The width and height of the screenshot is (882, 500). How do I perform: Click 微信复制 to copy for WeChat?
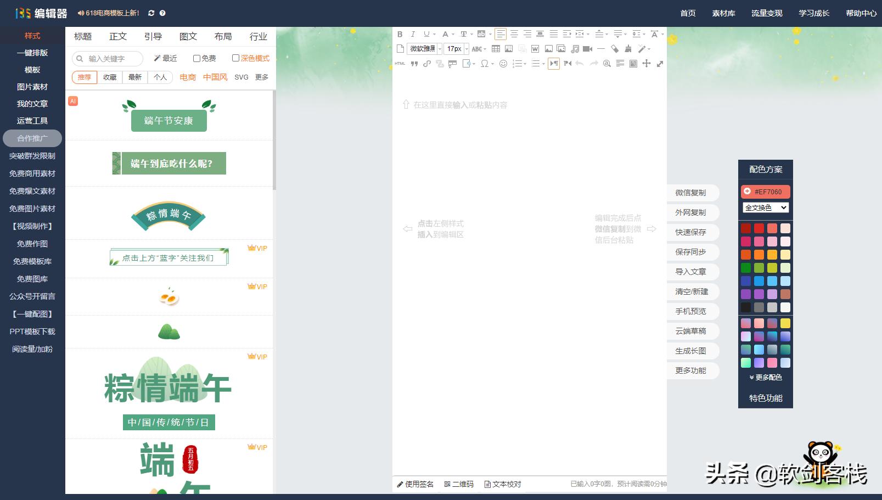tap(692, 193)
